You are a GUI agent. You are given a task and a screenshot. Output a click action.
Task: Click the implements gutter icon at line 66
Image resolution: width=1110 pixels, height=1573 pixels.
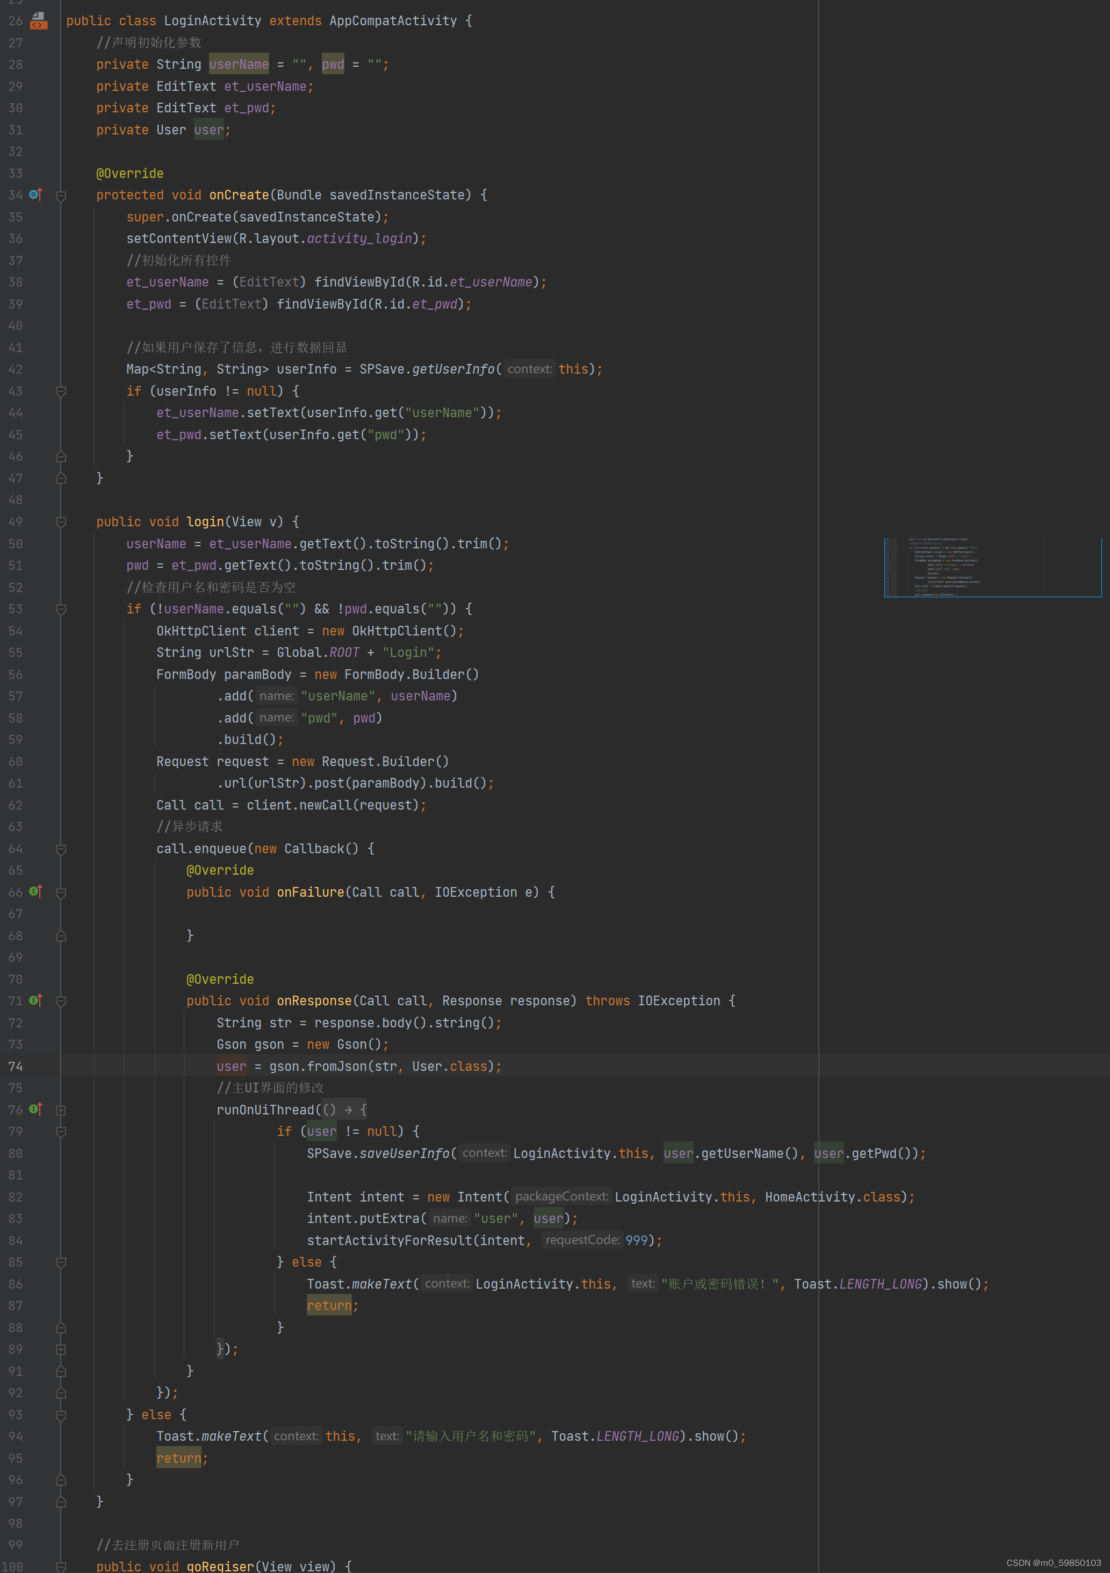pos(35,891)
